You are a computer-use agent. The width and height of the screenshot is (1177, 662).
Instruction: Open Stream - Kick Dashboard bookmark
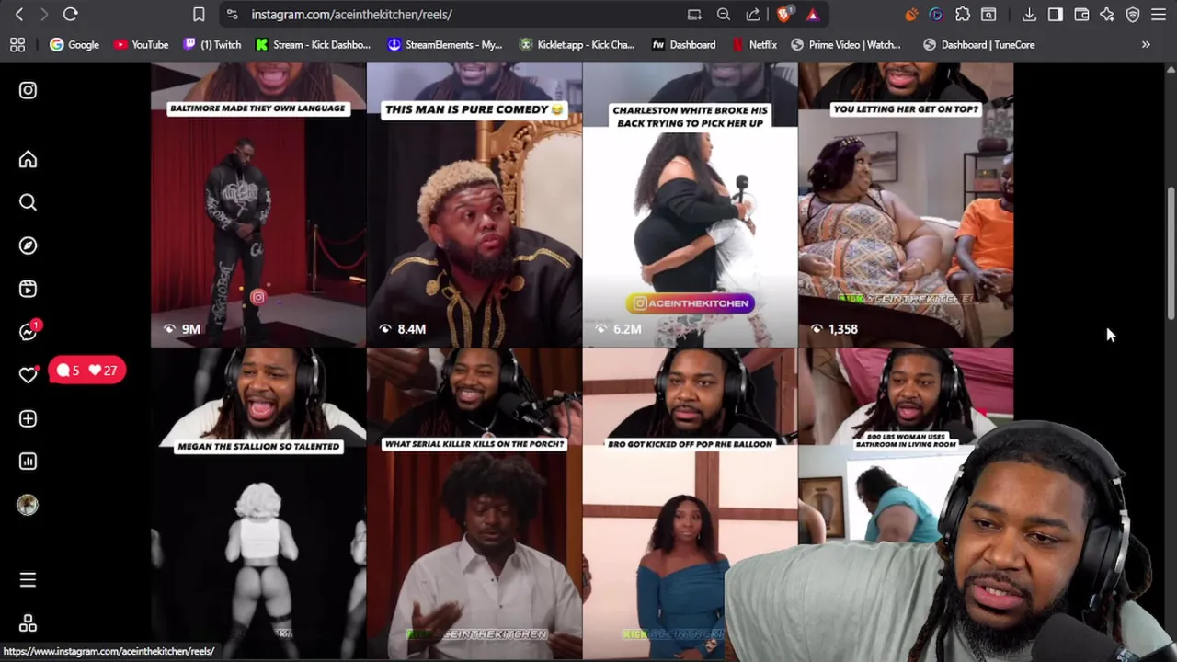pos(313,44)
